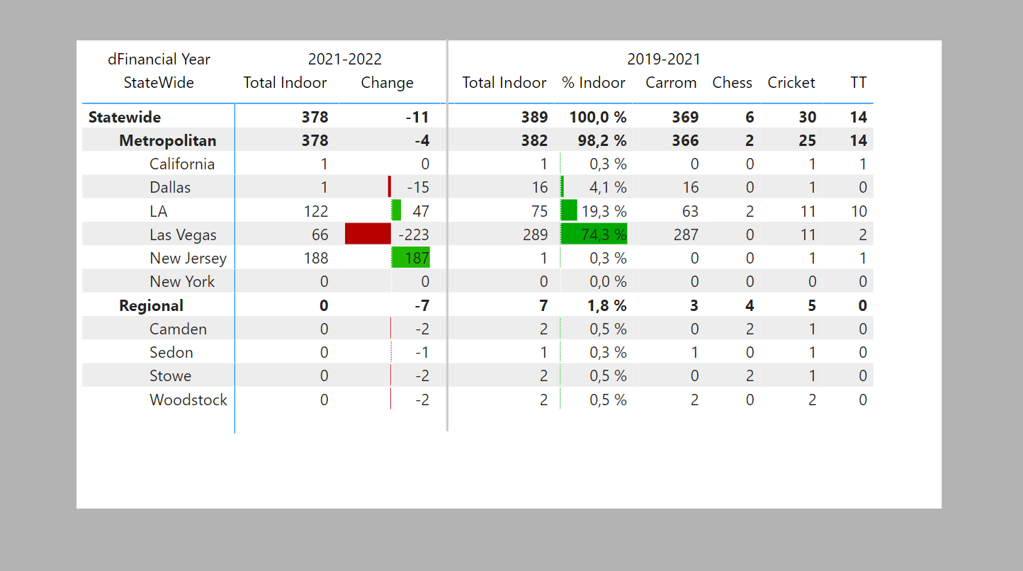Select the 1,8 % Regional value

pyautogui.click(x=608, y=305)
